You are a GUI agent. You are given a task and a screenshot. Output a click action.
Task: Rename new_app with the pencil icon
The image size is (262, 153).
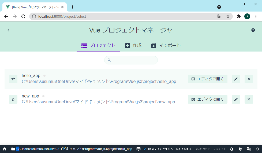[x=236, y=99]
